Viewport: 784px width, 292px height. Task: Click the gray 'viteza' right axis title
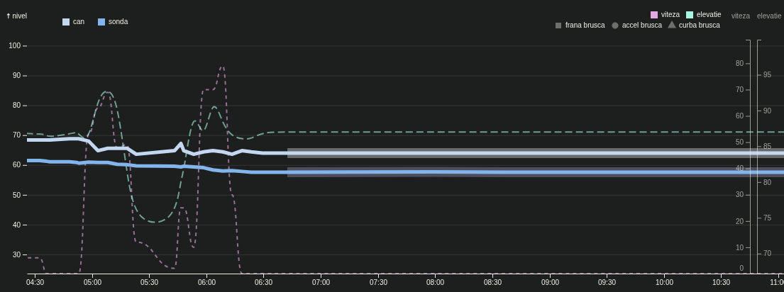(740, 16)
